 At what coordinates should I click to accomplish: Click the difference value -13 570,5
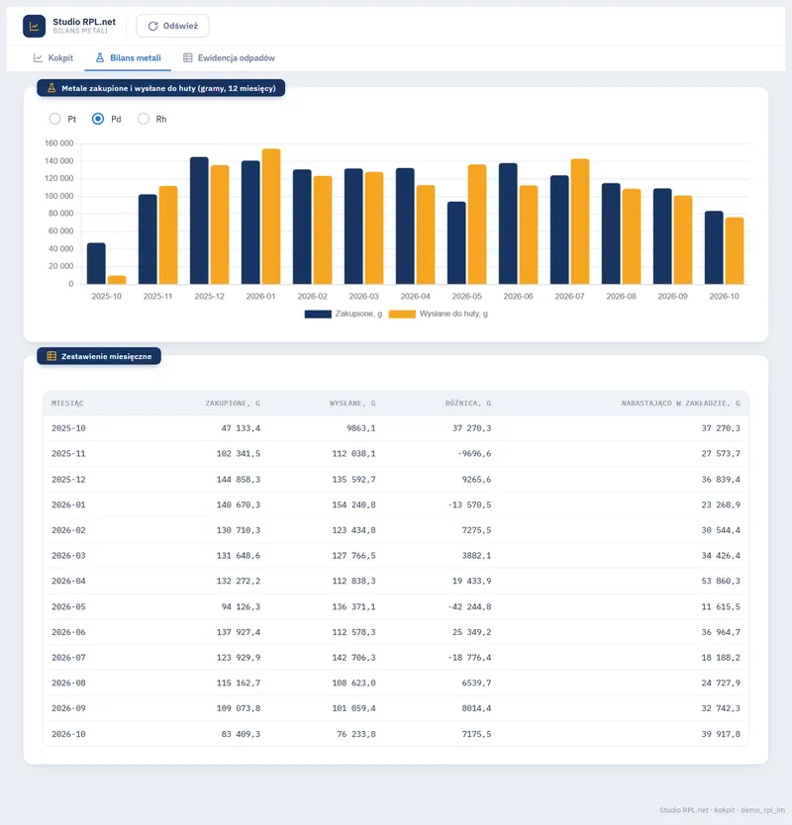(469, 504)
